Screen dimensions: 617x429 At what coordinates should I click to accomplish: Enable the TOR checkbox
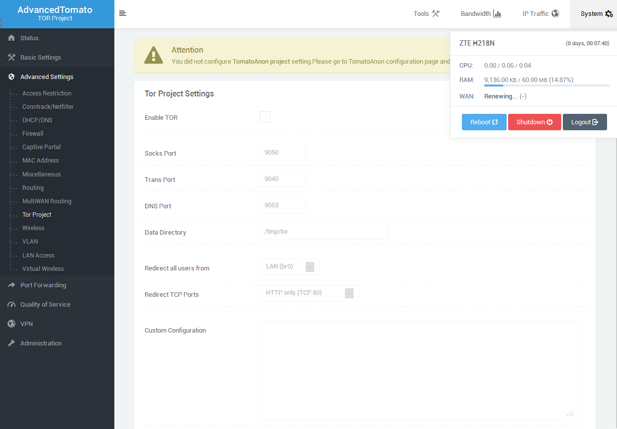pos(265,117)
